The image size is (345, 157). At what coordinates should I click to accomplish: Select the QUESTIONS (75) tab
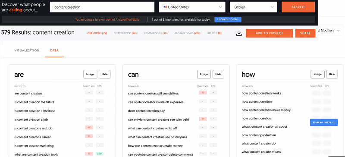click(97, 33)
